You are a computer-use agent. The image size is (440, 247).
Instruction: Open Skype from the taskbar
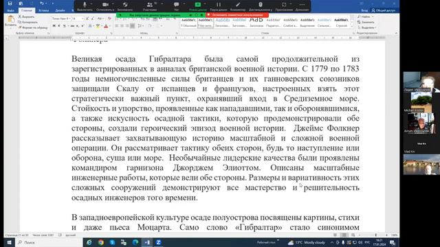pos(112,242)
